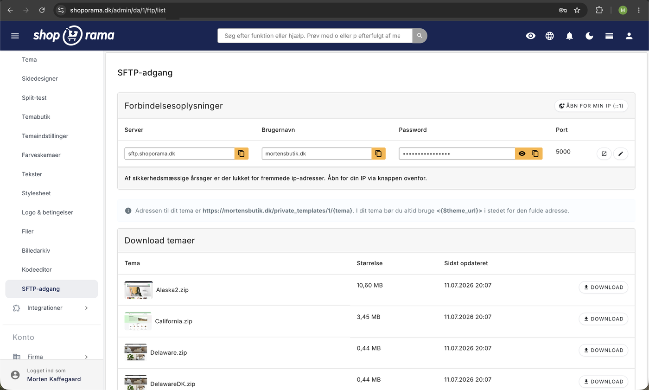This screenshot has width=649, height=390.
Task: Copy the server address sftp.shoporama.dk
Action: [242, 153]
